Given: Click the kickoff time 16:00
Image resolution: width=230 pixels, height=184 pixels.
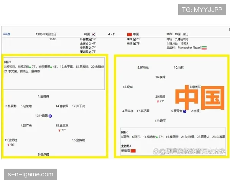Looking at the screenshot, I should 53,39.
